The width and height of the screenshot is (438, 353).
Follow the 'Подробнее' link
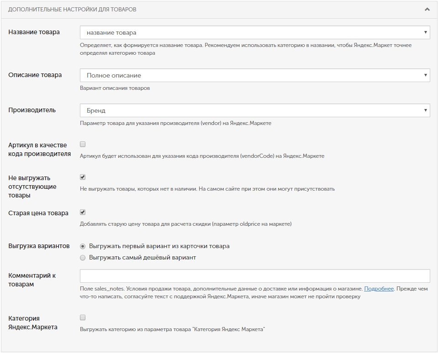click(379, 289)
